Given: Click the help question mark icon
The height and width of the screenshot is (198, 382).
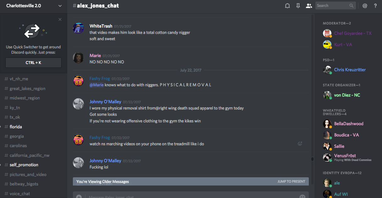Looking at the screenshot, I should pyautogui.click(x=375, y=6).
